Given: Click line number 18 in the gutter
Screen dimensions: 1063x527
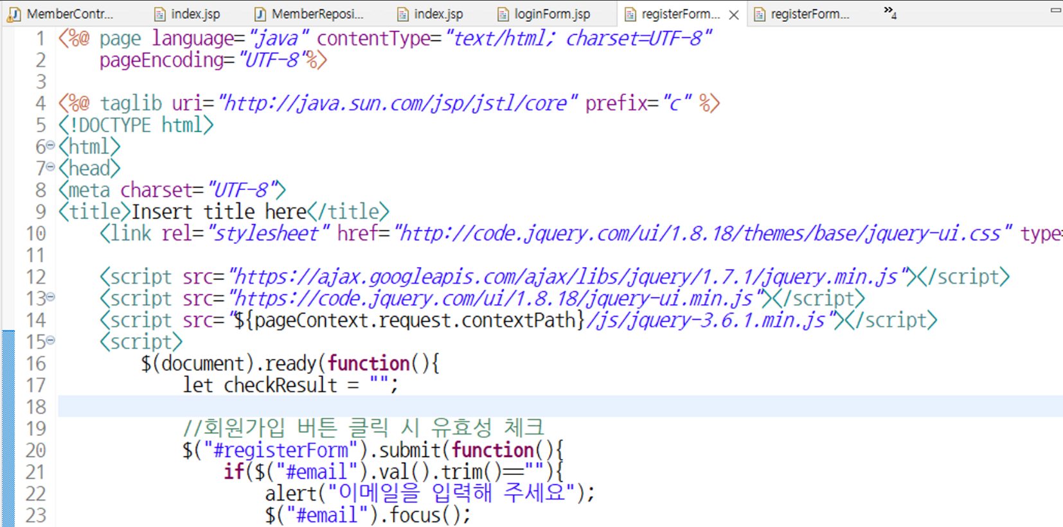Looking at the screenshot, I should coord(36,407).
